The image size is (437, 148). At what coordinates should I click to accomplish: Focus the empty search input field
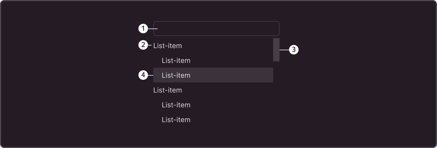click(216, 29)
